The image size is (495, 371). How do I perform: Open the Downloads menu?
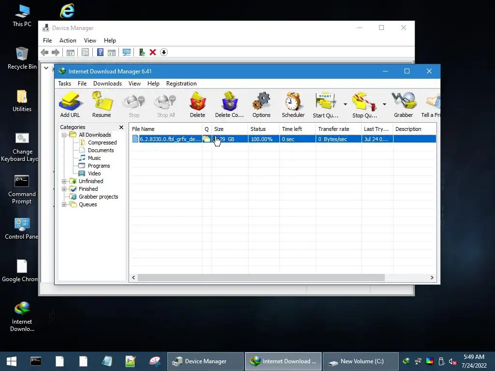[107, 84]
